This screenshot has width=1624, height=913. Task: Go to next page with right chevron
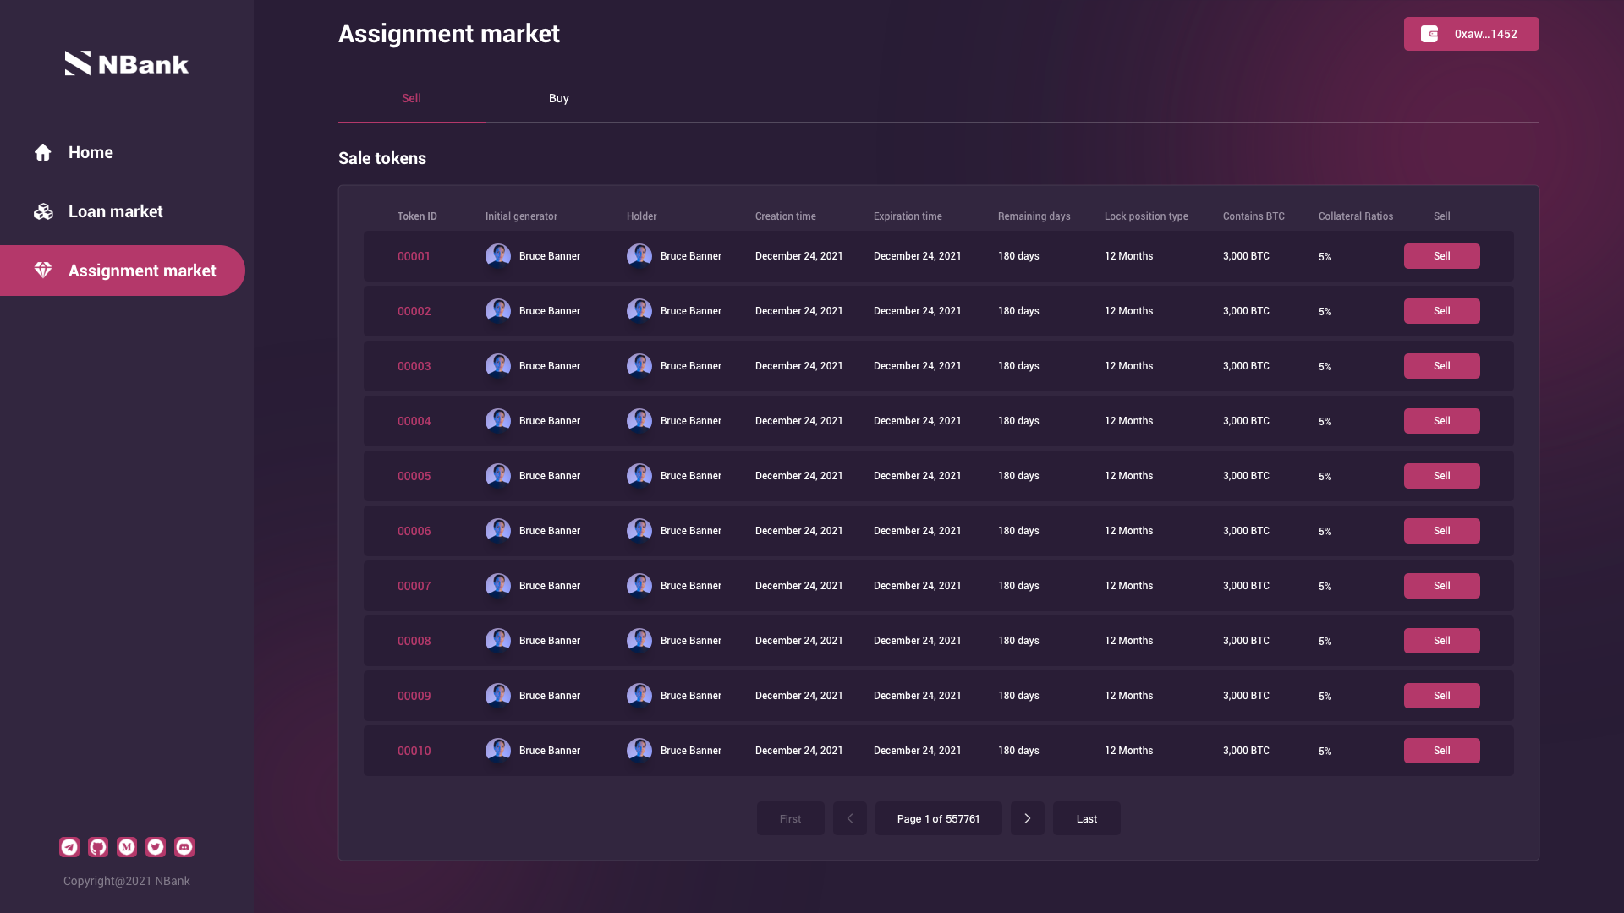(1028, 818)
